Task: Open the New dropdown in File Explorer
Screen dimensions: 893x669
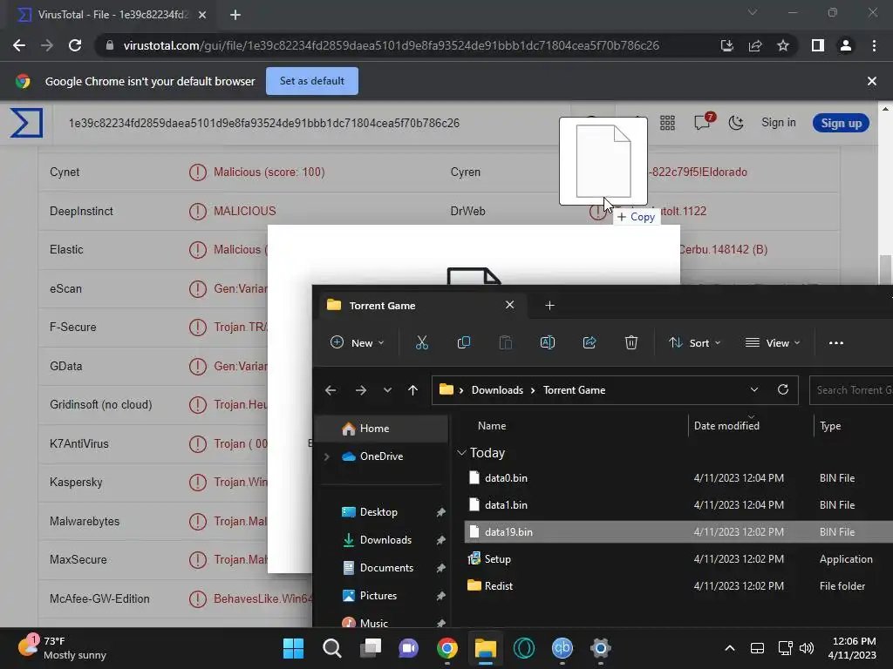Action: pos(357,343)
